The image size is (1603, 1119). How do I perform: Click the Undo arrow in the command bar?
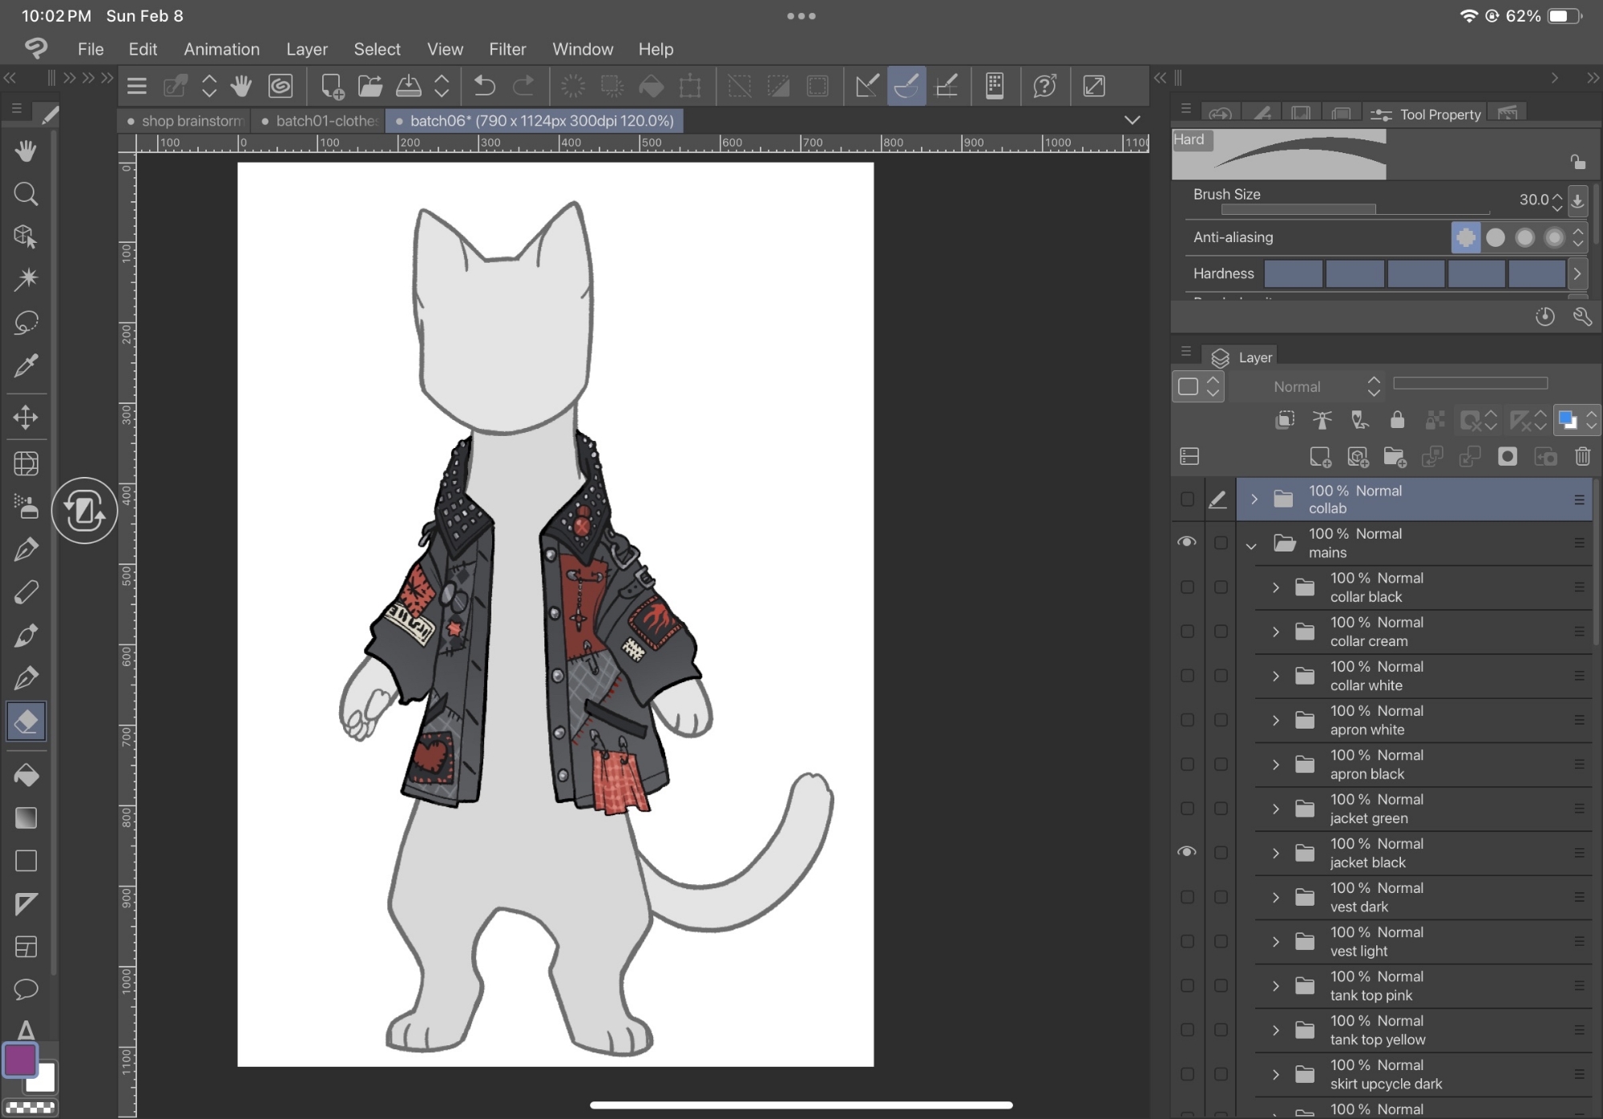[x=484, y=86]
